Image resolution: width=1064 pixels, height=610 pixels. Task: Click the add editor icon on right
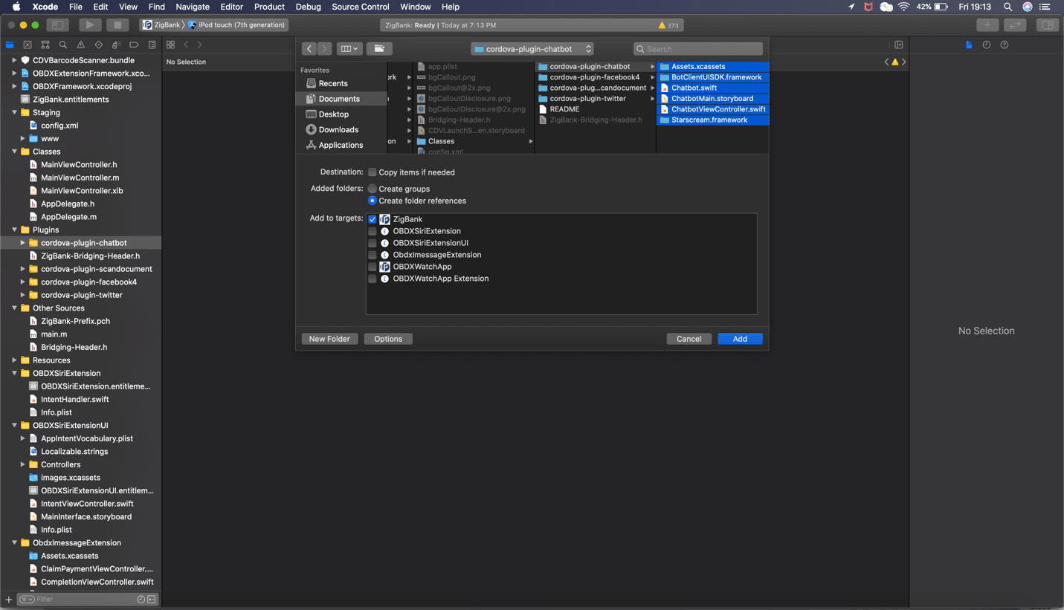pos(899,45)
